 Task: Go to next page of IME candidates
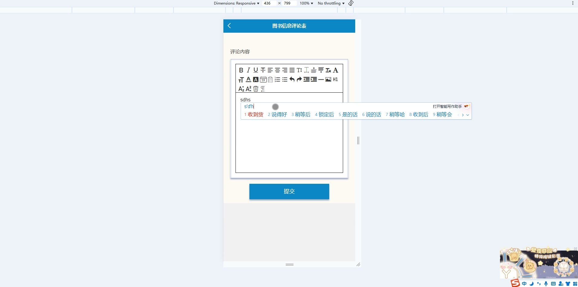(463, 115)
